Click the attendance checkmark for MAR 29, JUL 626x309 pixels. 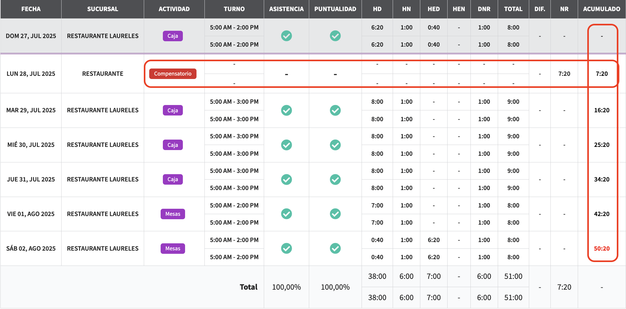coord(286,110)
